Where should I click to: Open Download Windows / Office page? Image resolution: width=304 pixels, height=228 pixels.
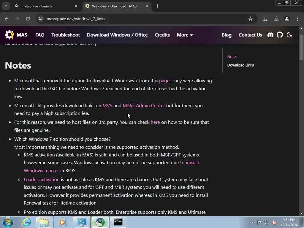(117, 35)
